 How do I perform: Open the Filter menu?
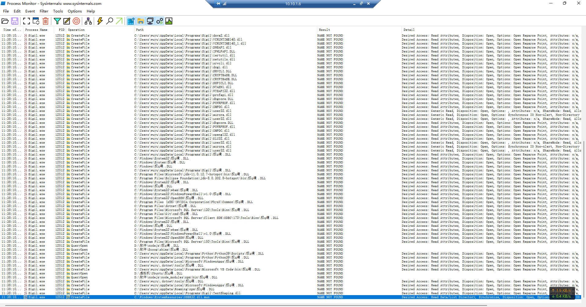click(x=44, y=11)
